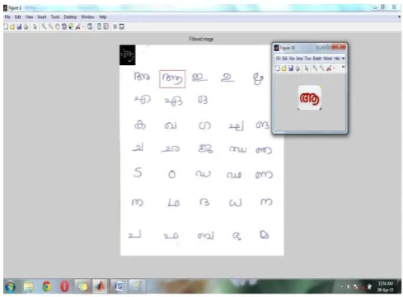
Task: Open the Windows Start menu
Action: [x=10, y=287]
